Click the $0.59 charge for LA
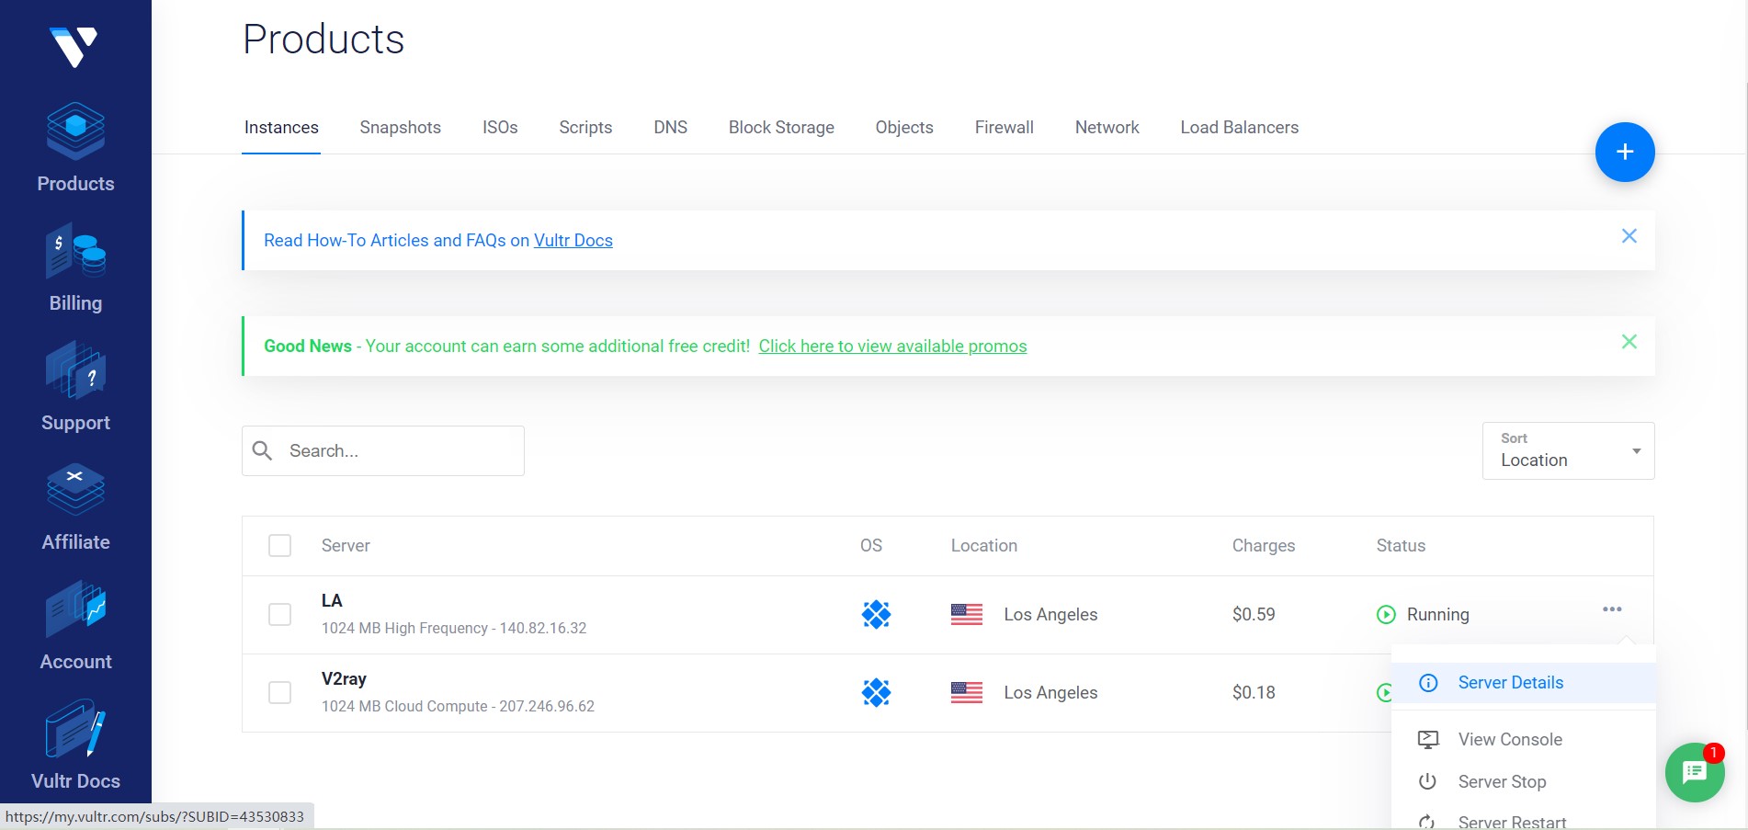Image resolution: width=1748 pixels, height=830 pixels. [1254, 614]
